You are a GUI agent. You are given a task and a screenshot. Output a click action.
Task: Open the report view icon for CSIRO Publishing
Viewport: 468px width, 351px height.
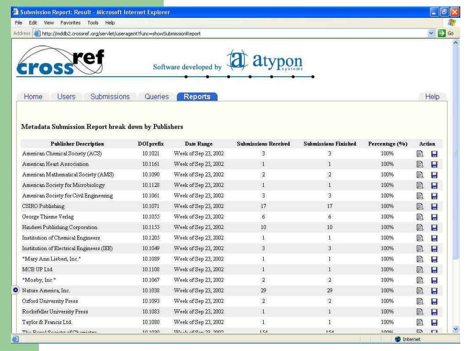click(420, 207)
